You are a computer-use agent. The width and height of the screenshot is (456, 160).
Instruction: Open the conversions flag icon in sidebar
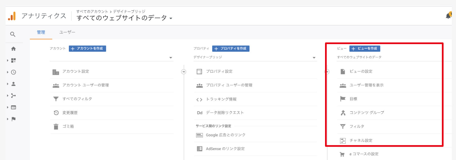pyautogui.click(x=13, y=119)
